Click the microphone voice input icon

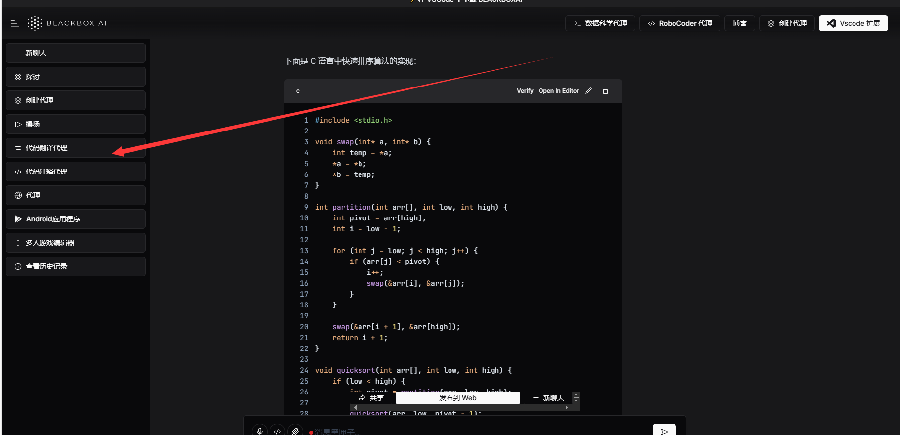pos(260,431)
